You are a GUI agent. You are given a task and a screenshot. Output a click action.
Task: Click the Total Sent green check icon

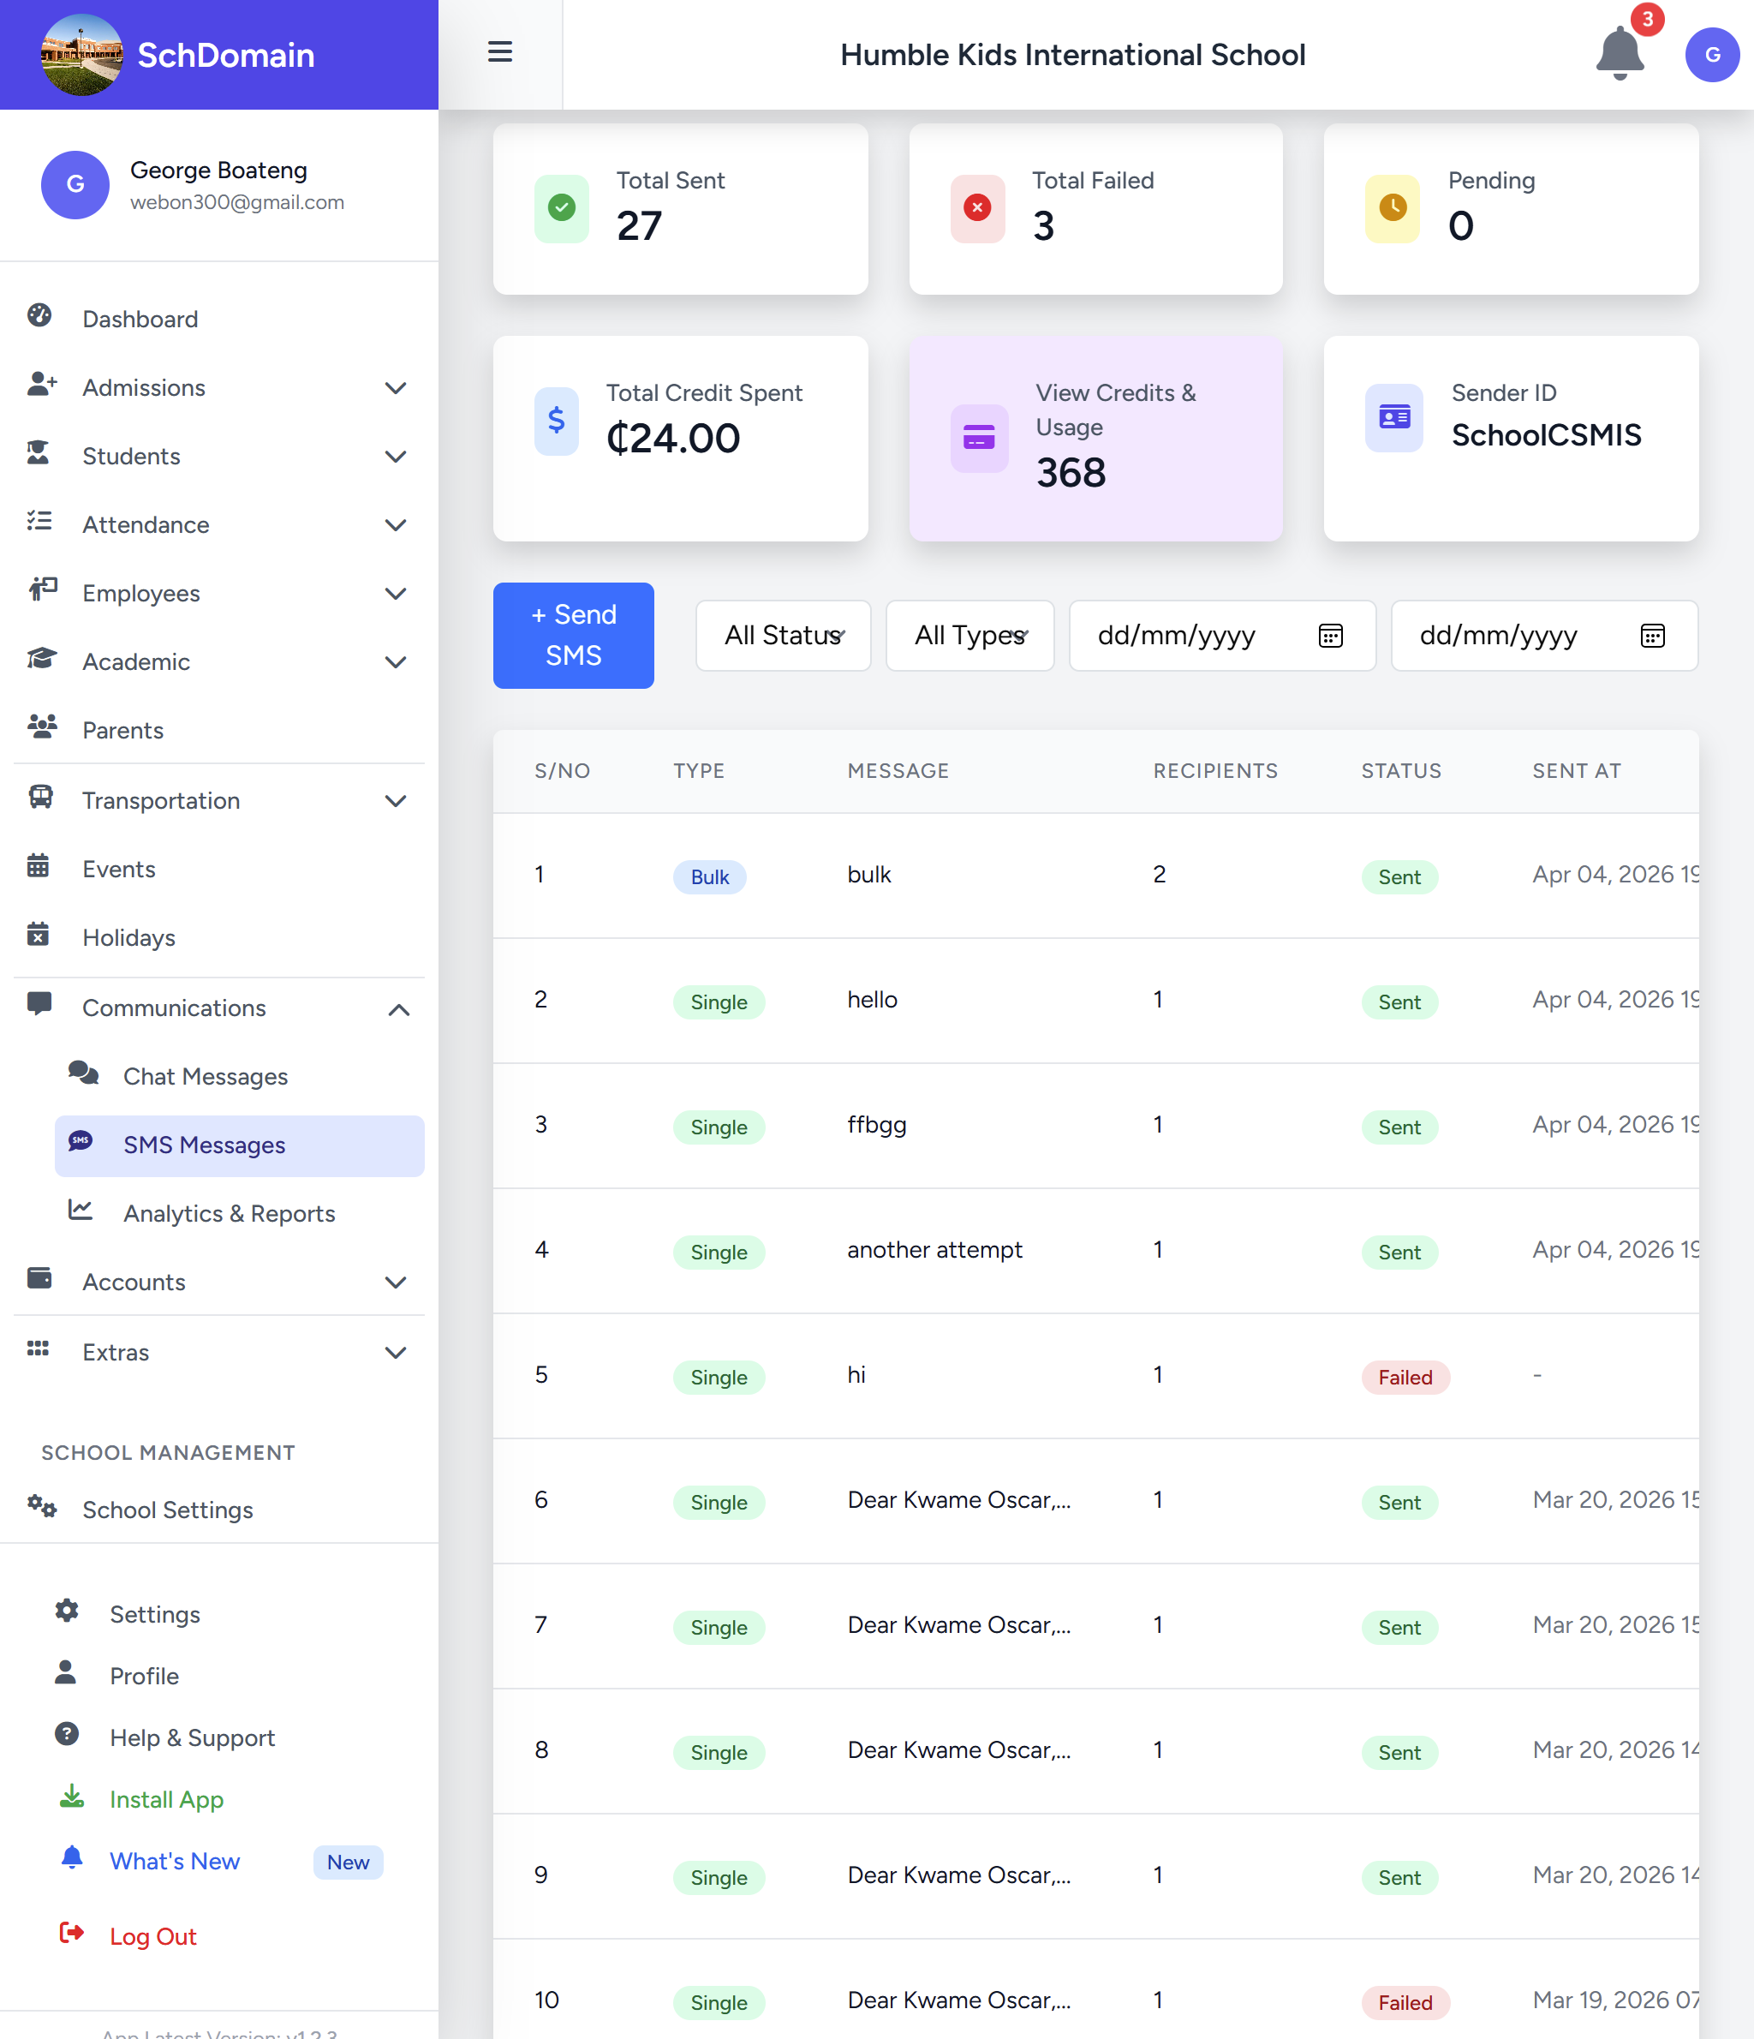click(x=562, y=207)
